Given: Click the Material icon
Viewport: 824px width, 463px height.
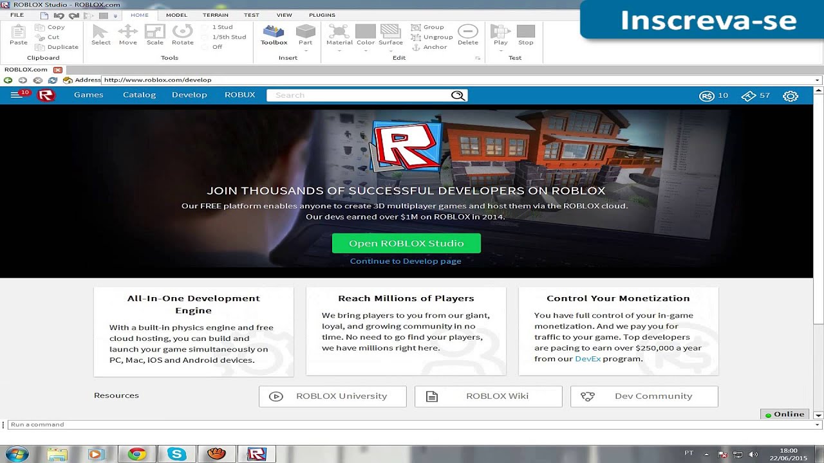Looking at the screenshot, I should point(339,32).
